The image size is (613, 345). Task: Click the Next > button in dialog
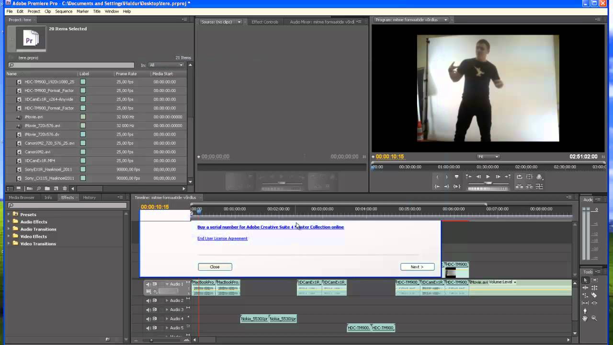coord(417,267)
